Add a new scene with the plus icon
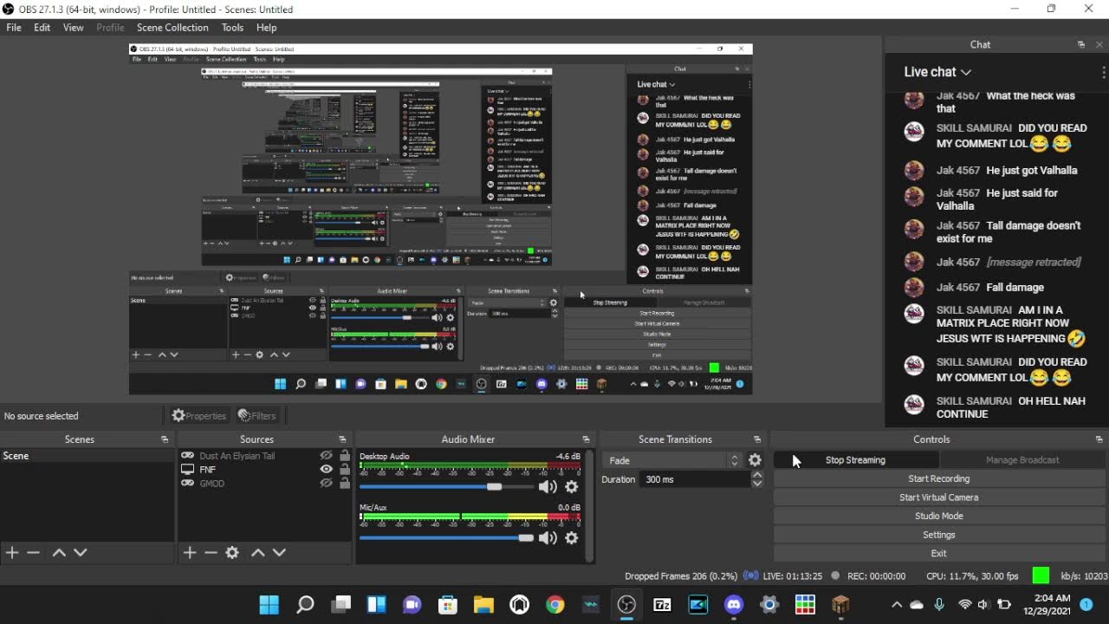The height and width of the screenshot is (624, 1109). tap(12, 552)
